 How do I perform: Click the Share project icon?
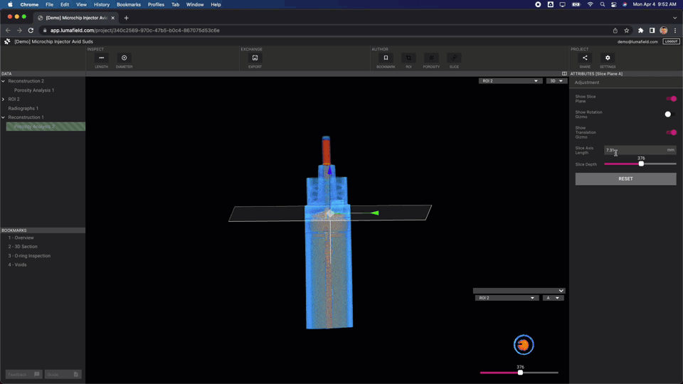point(585,58)
